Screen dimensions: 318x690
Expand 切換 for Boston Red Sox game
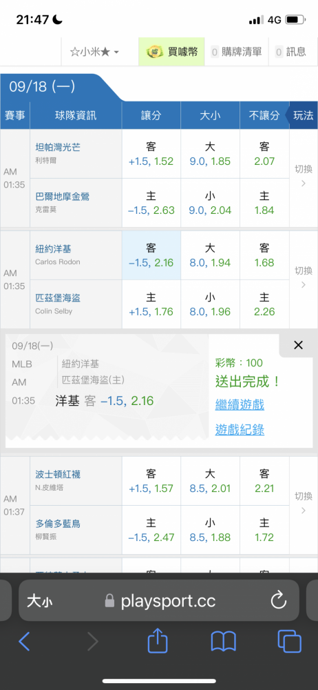(304, 503)
